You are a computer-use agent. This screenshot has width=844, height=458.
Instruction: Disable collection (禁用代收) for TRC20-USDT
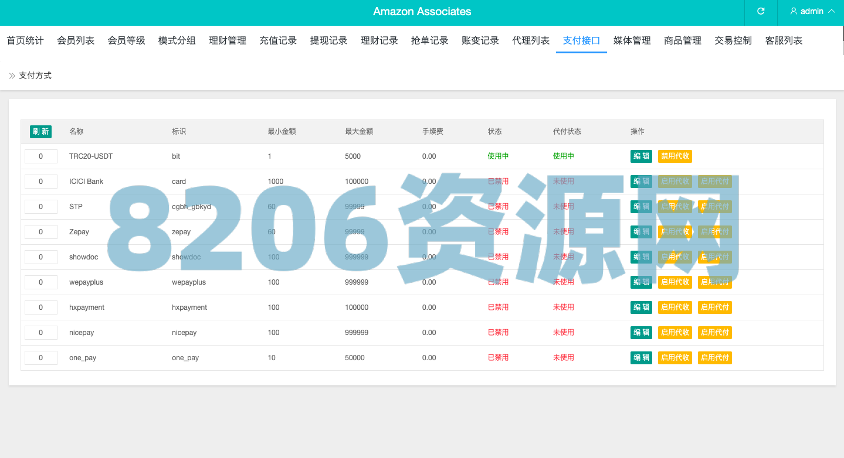pyautogui.click(x=674, y=156)
